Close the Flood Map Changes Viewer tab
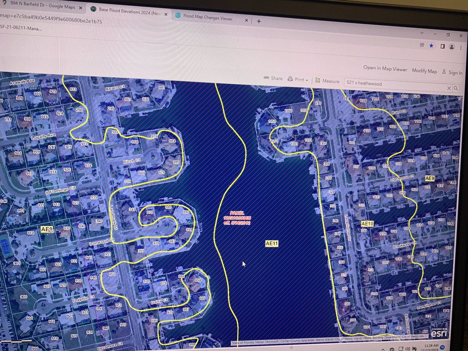 point(246,19)
